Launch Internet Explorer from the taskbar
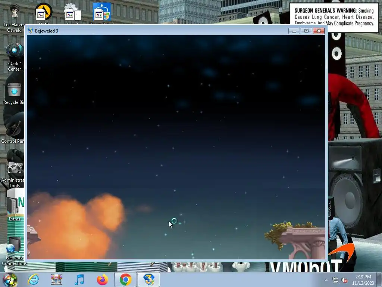 (33, 280)
